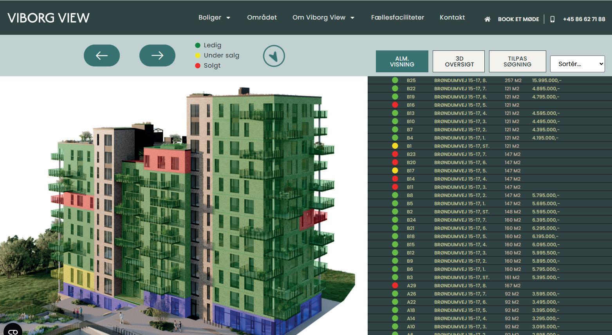Open cookie settings icon at bottom left

click(13, 331)
